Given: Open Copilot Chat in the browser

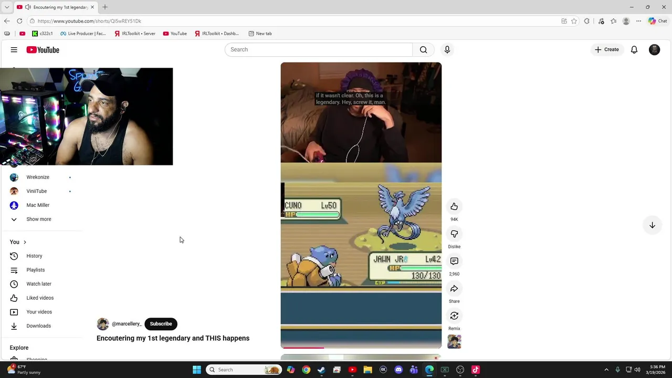Looking at the screenshot, I should (658, 21).
